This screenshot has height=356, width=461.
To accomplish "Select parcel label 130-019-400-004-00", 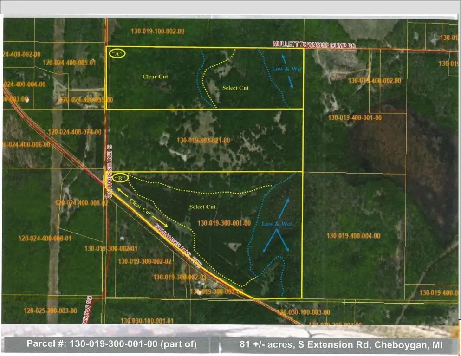I will tap(353, 236).
